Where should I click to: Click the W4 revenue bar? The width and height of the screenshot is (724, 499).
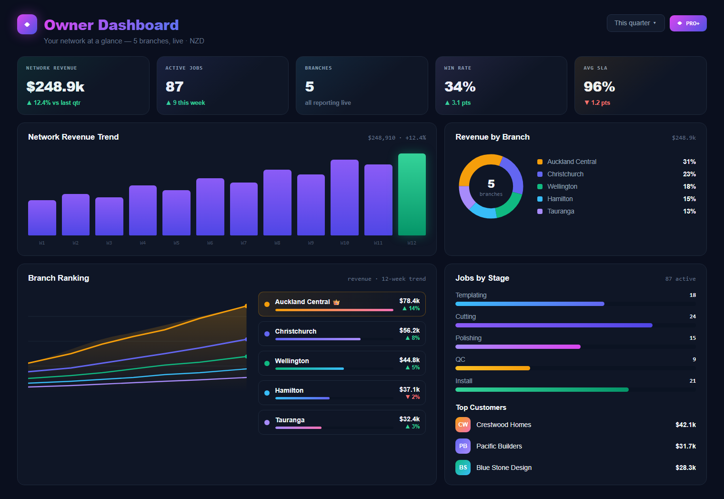[x=143, y=210]
